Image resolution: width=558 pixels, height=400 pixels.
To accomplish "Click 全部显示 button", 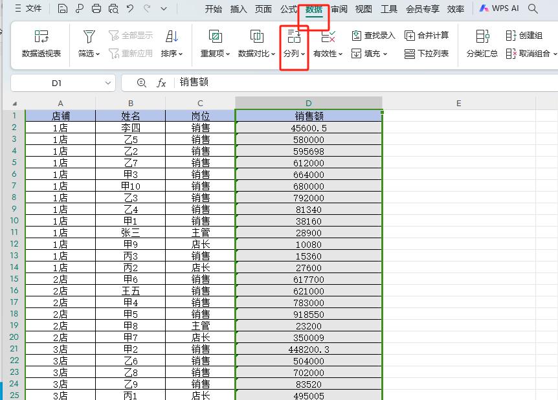I will click(131, 35).
